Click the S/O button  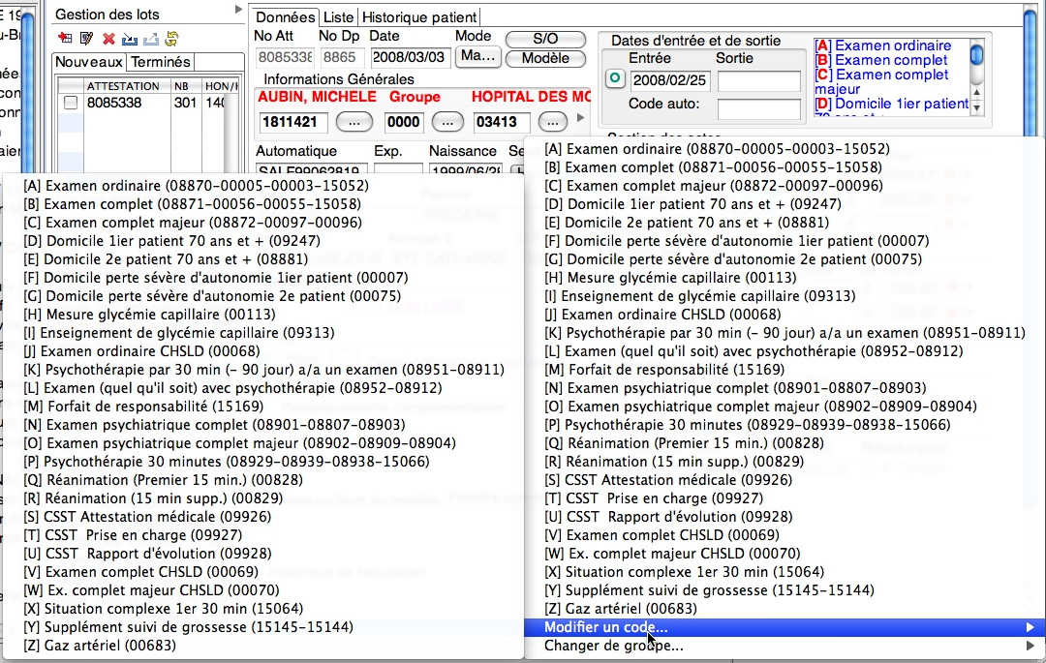(545, 39)
